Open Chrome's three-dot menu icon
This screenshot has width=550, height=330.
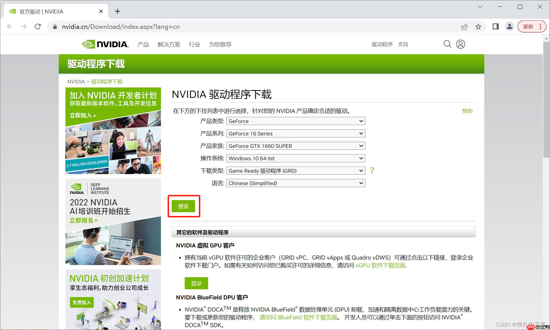pyautogui.click(x=540, y=26)
